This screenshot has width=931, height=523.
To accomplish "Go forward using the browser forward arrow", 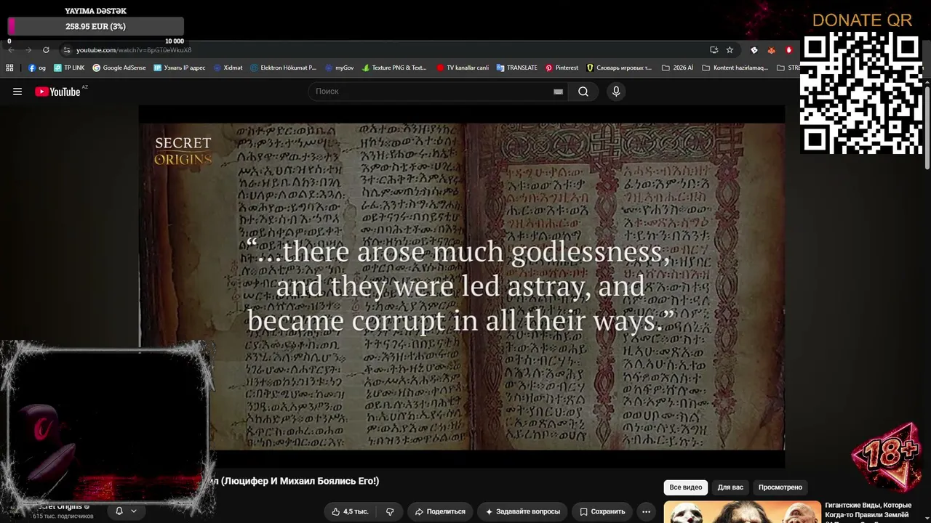I will [28, 50].
